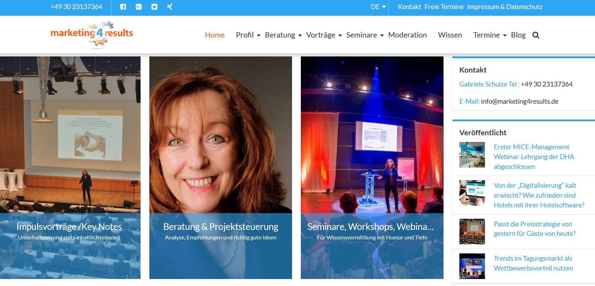Open the Erster MICE-Management article thumbnail
The width and height of the screenshot is (595, 286).
(x=472, y=155)
